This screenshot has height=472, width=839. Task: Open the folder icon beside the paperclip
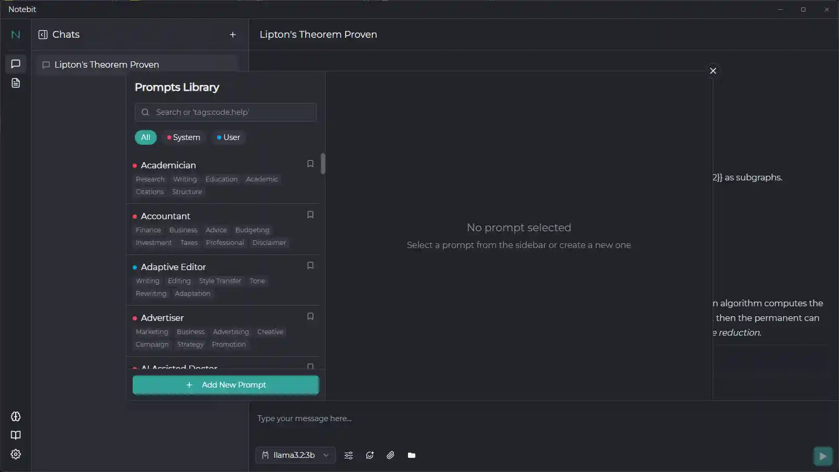pos(412,455)
